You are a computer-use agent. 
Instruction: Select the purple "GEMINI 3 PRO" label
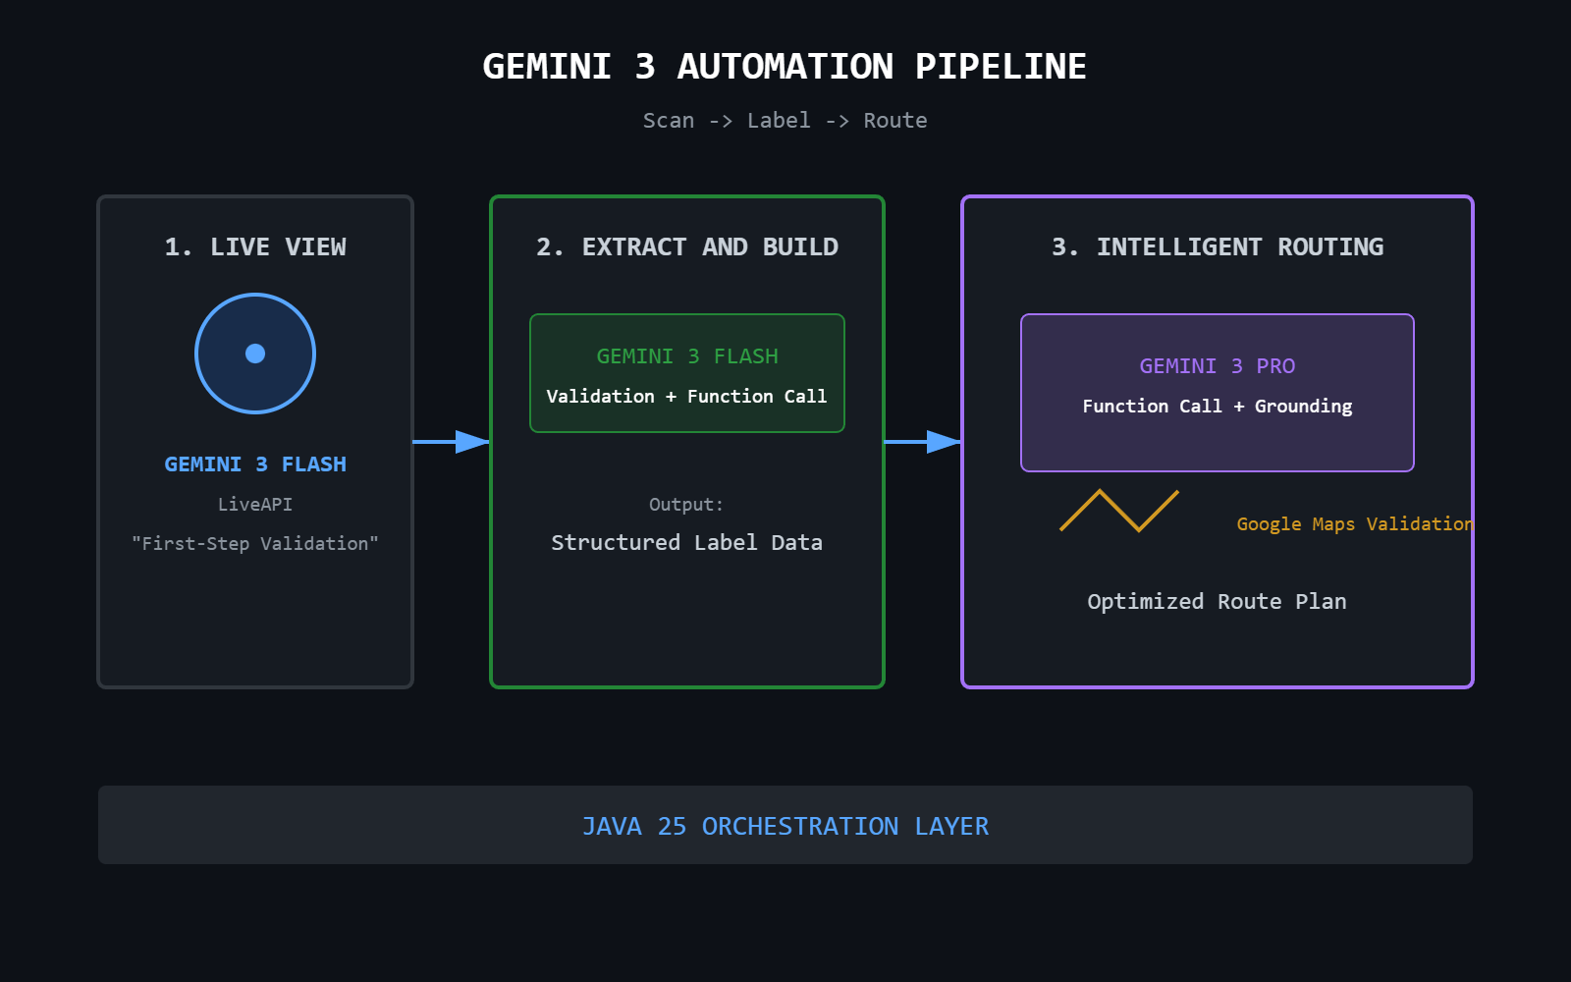click(x=1218, y=366)
